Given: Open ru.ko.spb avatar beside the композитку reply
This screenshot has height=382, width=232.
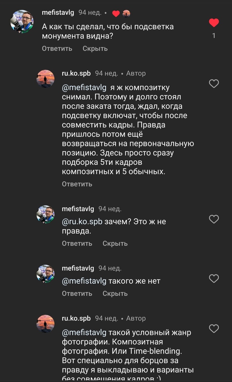Looking at the screenshot, I should (45, 79).
